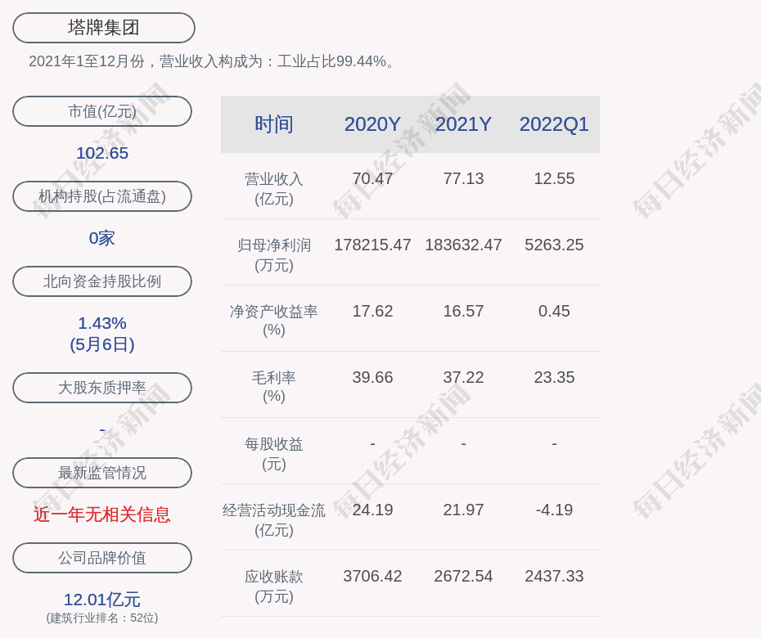Click the 时间 table header

coord(274,124)
